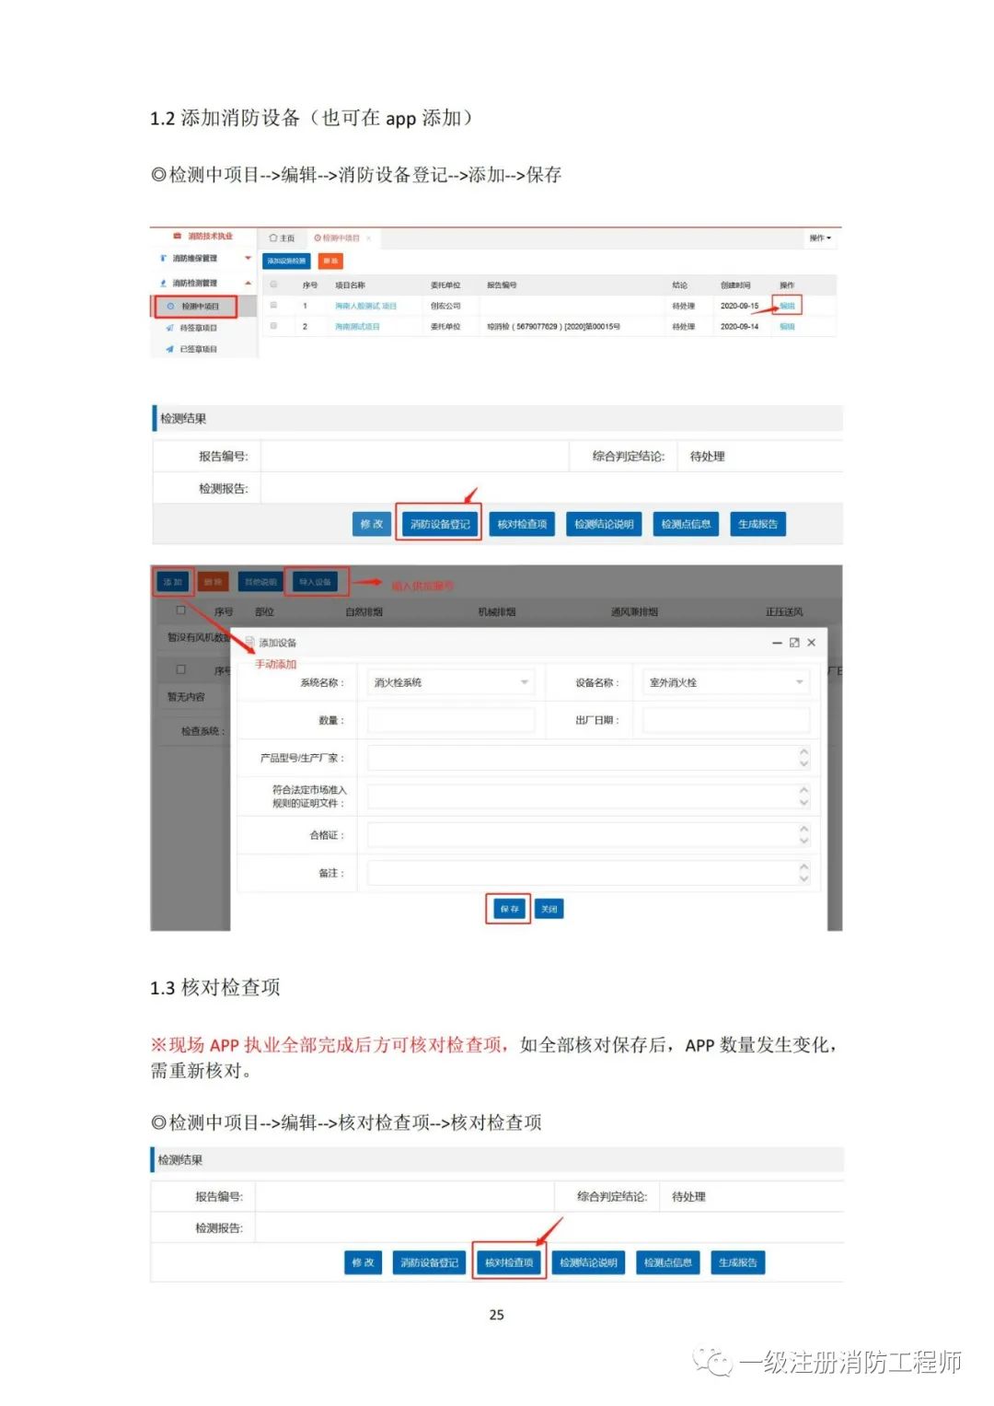
Task: Toggle the checkbox above 暂无内容
Action: click(x=180, y=669)
